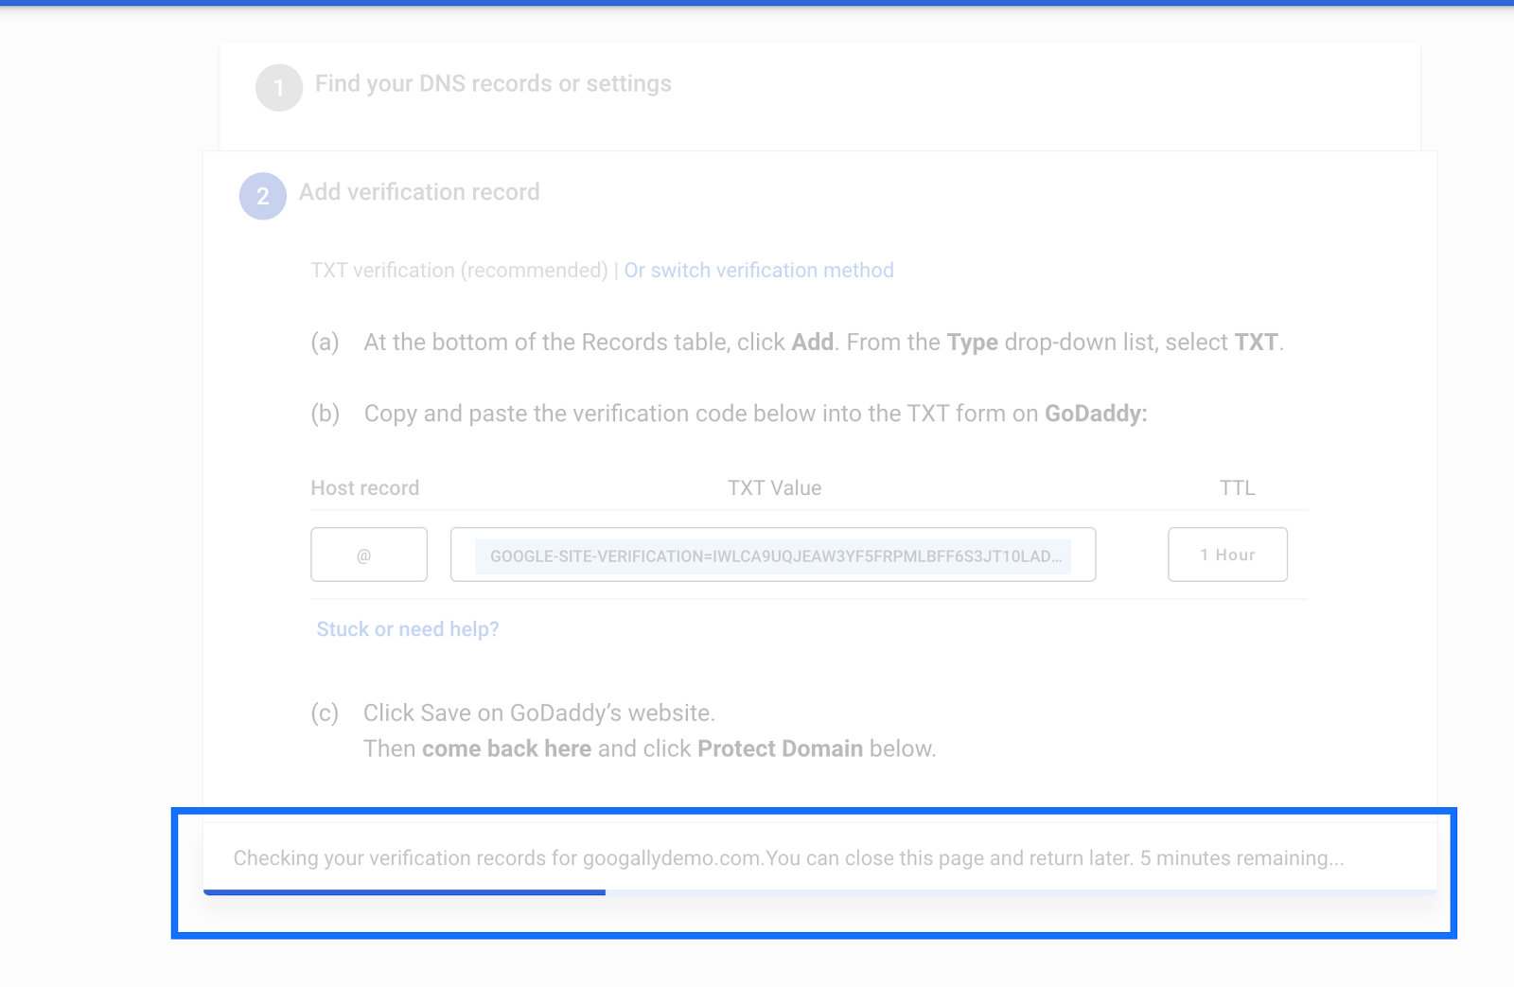Click the 1 Hour TTL box
1514x987 pixels.
(x=1227, y=555)
